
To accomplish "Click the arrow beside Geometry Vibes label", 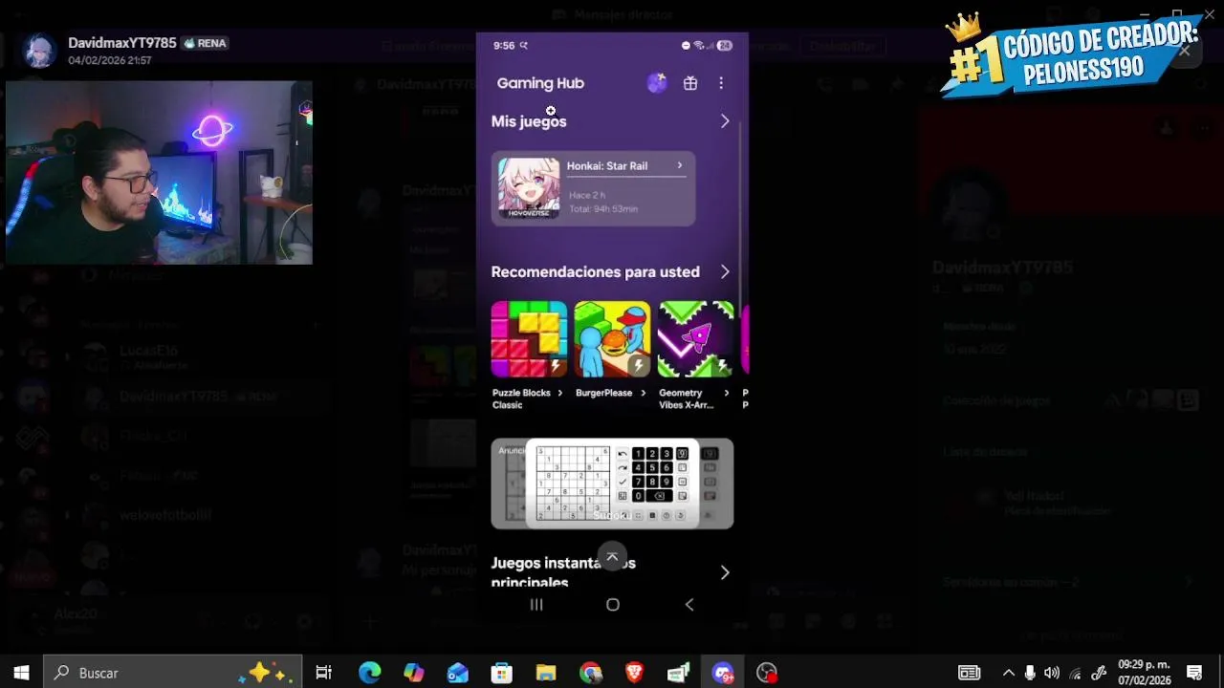I will pyautogui.click(x=726, y=393).
